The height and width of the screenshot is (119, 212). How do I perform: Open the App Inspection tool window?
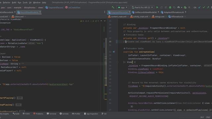(x=91, y=114)
